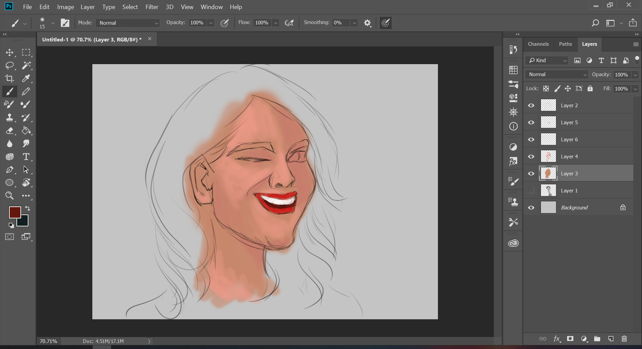Open the Window menu

pyautogui.click(x=211, y=7)
